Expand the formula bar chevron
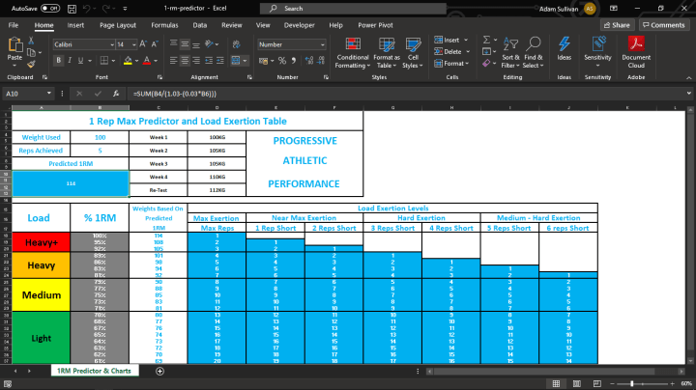The image size is (696, 390). pyautogui.click(x=688, y=94)
